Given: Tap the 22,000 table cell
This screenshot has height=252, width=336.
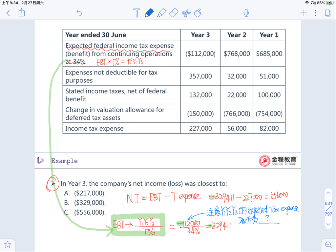Looking at the screenshot, I should (x=237, y=95).
